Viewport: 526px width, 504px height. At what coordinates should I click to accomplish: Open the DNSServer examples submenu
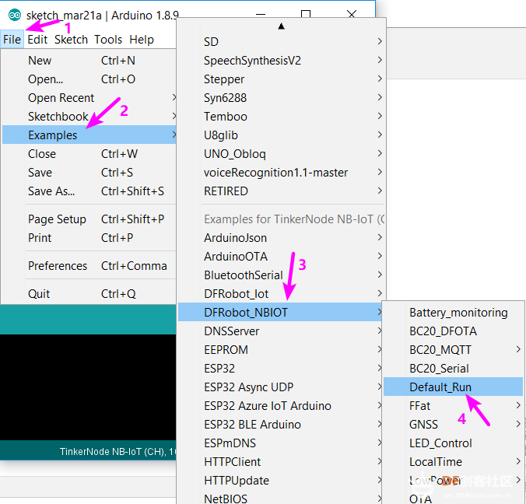coord(281,331)
